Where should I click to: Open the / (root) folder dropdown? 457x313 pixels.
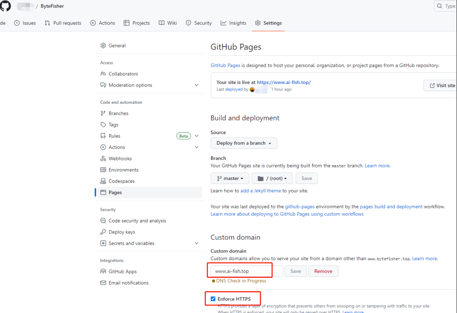(272, 178)
